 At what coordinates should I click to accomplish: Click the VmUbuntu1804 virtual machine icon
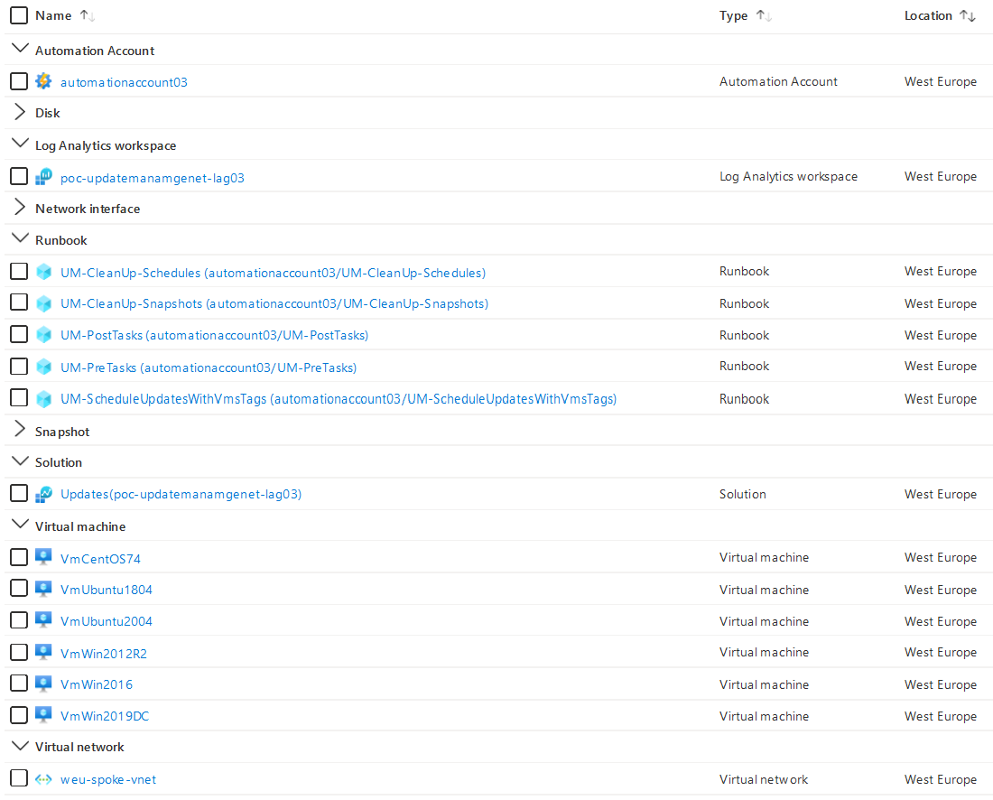(x=43, y=589)
